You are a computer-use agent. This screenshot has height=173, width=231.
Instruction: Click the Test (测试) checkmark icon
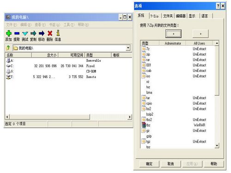point(25,33)
